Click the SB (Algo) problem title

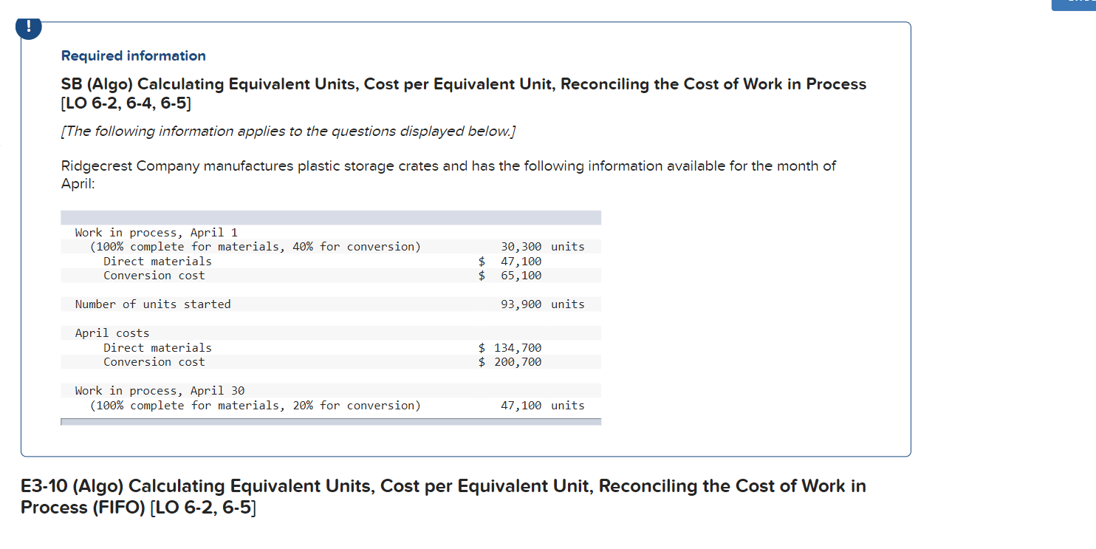(x=463, y=84)
